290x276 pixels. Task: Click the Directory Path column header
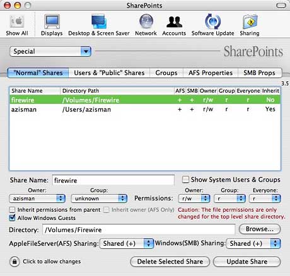click(117, 91)
